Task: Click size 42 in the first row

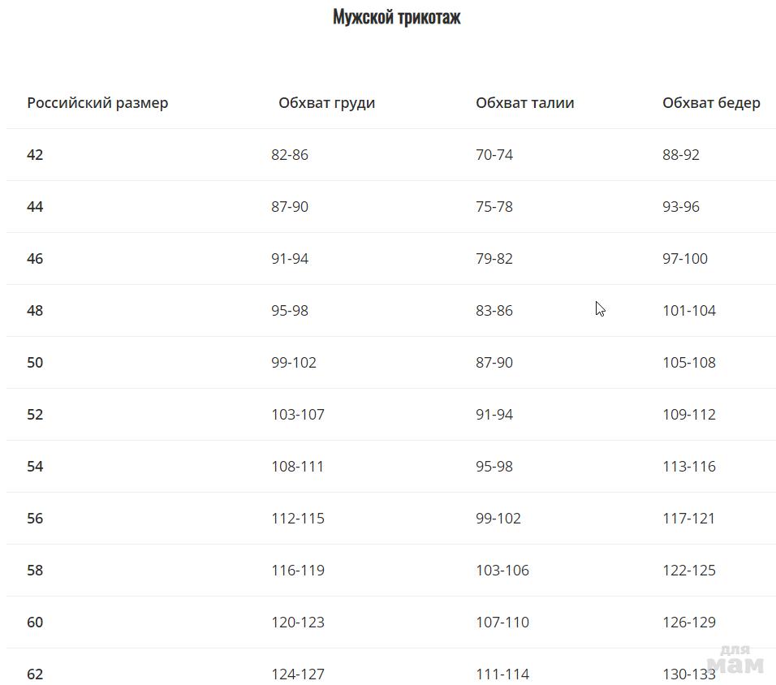Action: (x=35, y=155)
